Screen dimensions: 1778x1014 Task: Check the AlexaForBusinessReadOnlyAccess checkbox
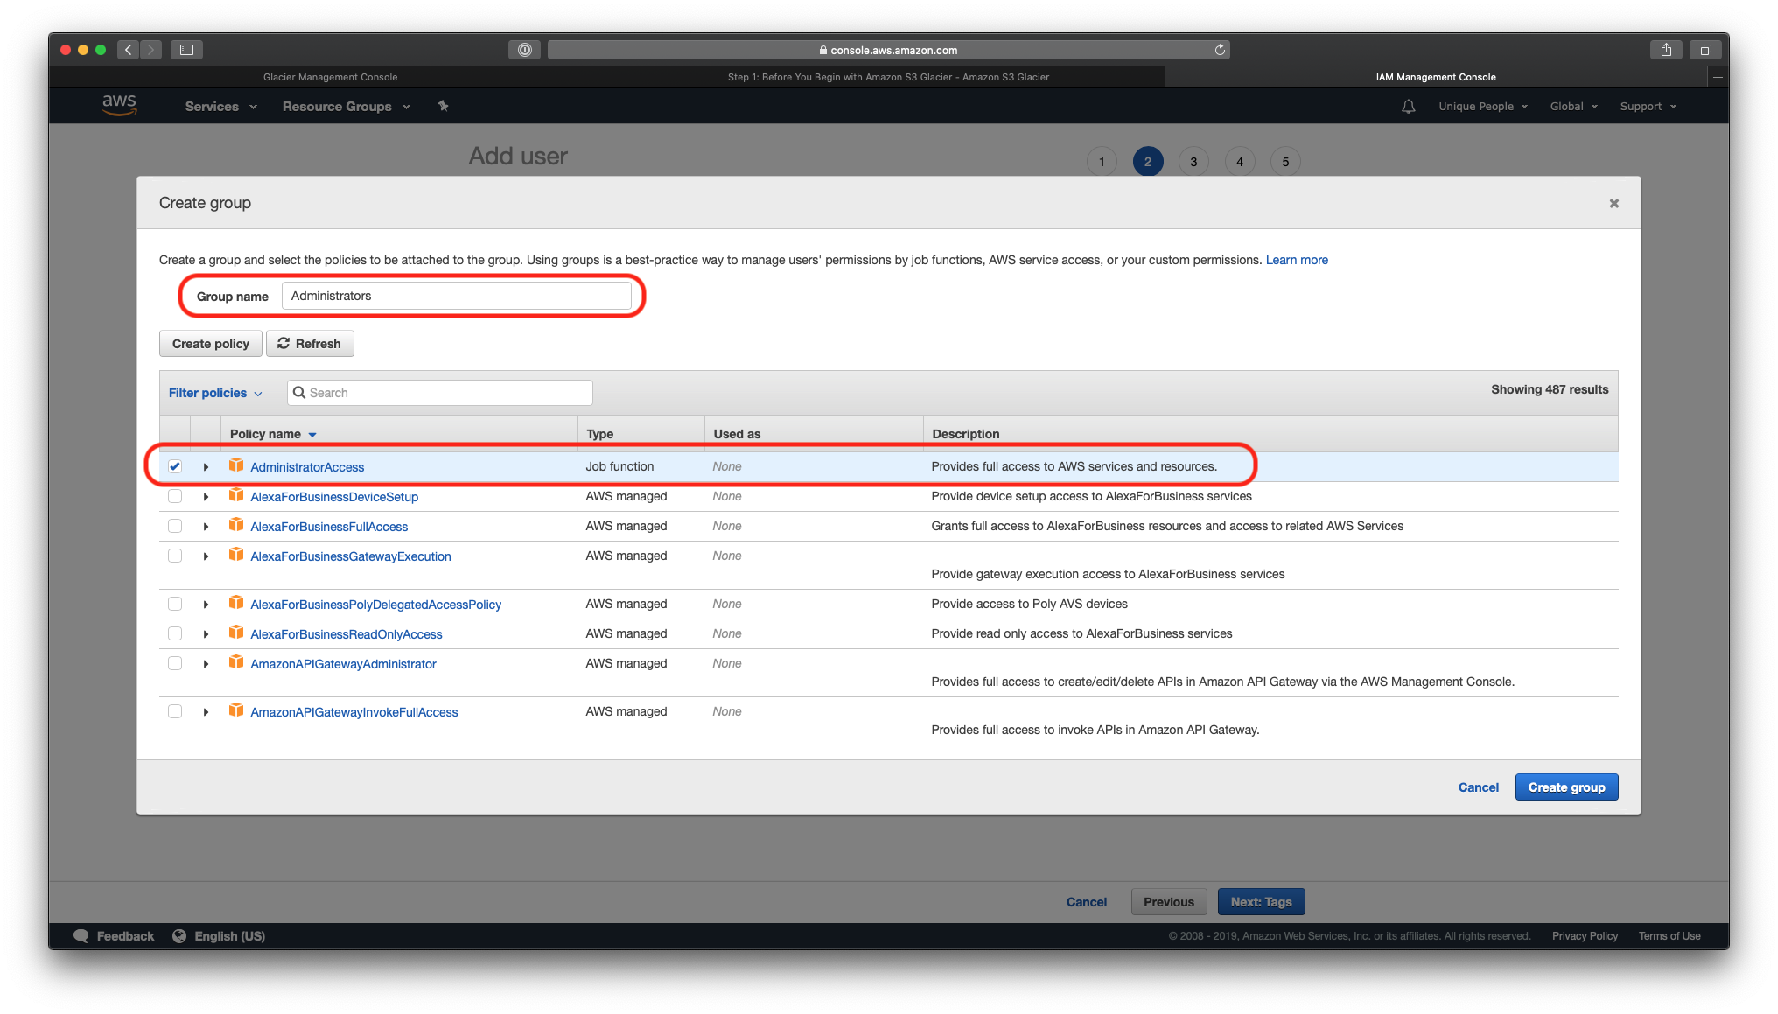click(x=175, y=633)
